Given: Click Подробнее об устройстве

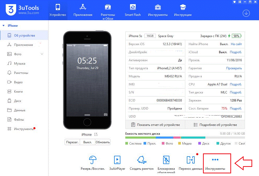Looking at the screenshot, I should point(215,125).
